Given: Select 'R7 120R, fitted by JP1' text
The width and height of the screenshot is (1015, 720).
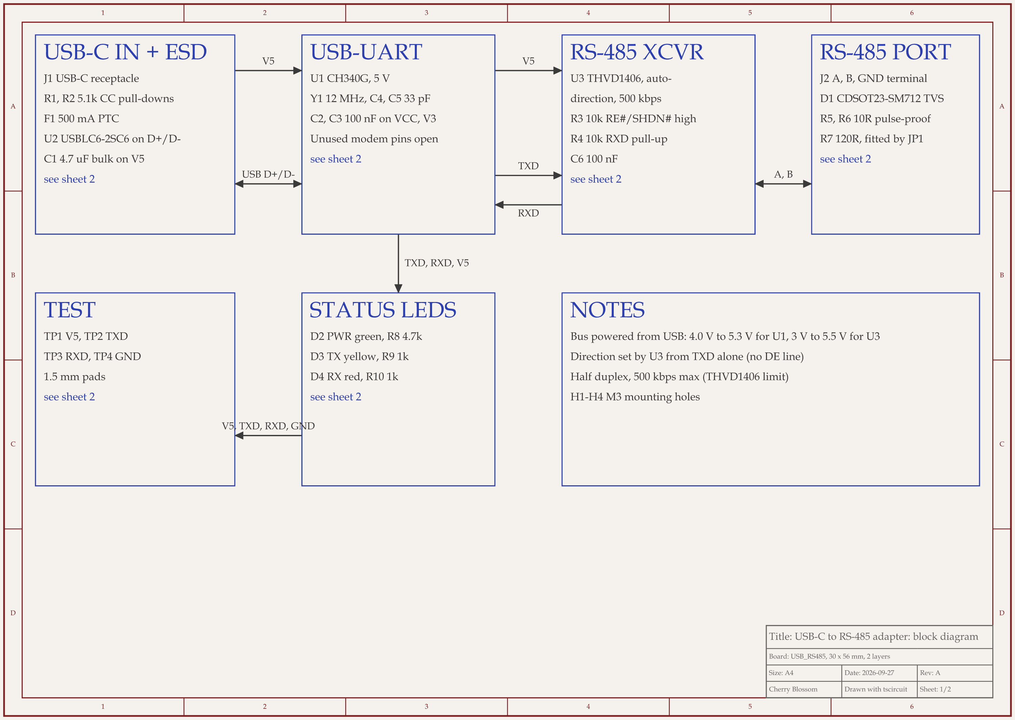Looking at the screenshot, I should point(871,139).
